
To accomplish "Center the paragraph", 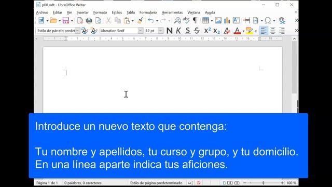I will 273,31.
